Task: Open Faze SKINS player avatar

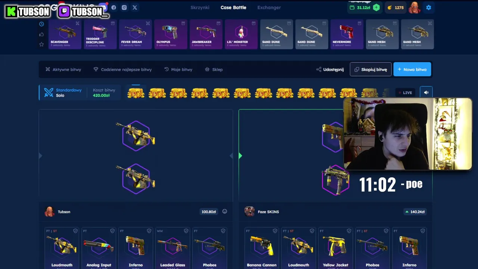Action: pos(249,211)
